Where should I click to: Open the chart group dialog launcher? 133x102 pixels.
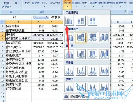[x=125, y=11]
